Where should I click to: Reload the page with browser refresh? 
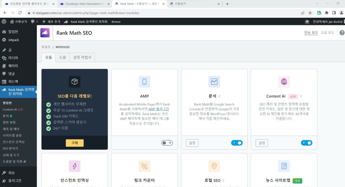pos(20,13)
